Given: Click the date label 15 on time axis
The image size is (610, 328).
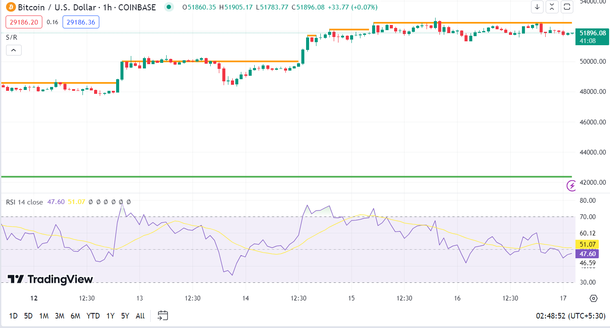Looking at the screenshot, I should pos(351,298).
